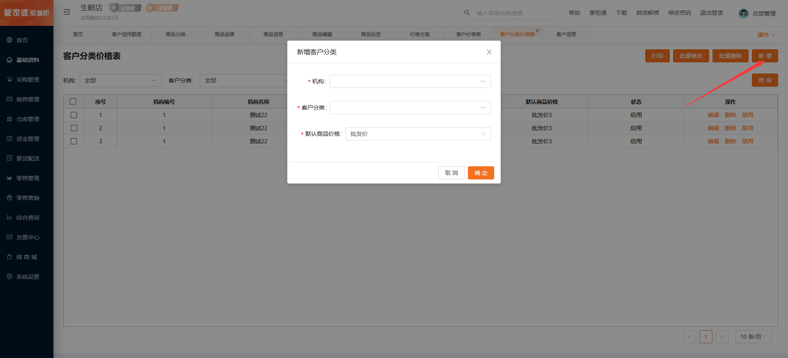Focus the menu name search box
Viewport: 788px width, 358px height.
coord(515,13)
